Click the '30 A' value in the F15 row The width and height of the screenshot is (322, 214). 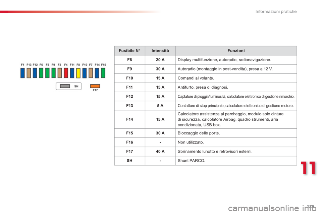pos(160,133)
